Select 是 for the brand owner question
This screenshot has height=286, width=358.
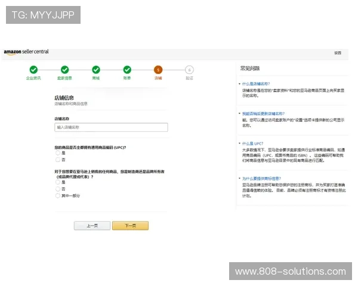tap(58, 182)
